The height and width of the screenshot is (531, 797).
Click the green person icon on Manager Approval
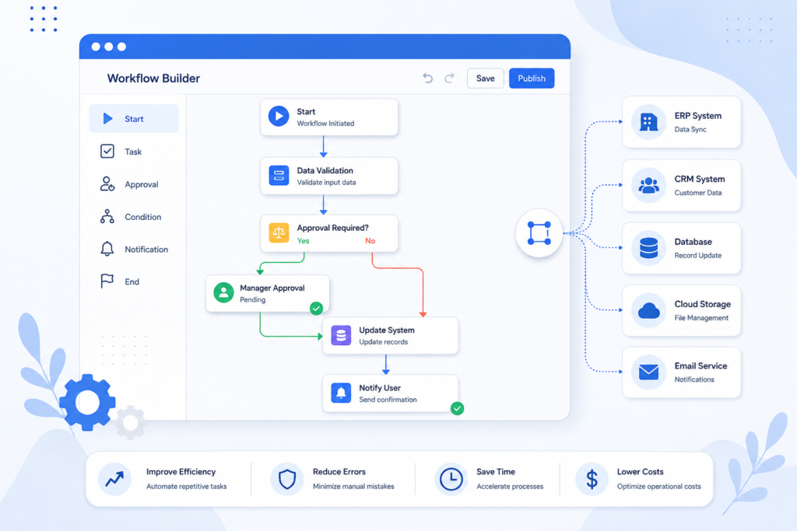[223, 293]
